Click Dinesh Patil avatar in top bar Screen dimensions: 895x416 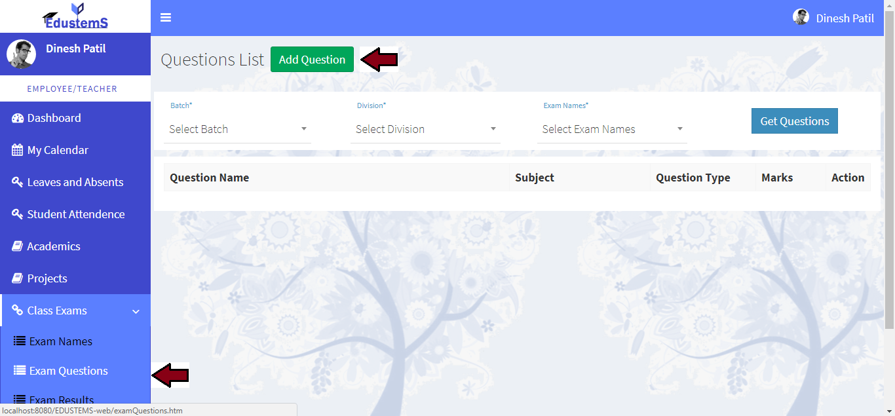pyautogui.click(x=801, y=17)
